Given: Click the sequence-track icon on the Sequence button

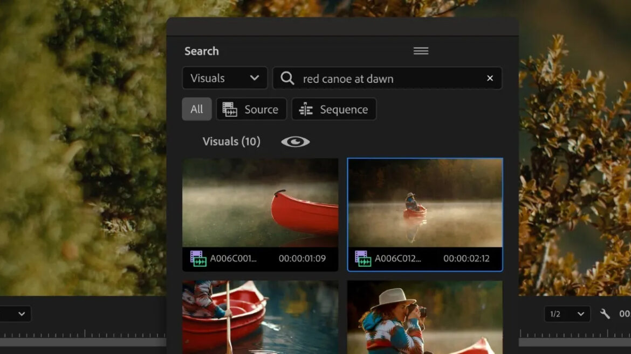Looking at the screenshot, I should coord(305,109).
